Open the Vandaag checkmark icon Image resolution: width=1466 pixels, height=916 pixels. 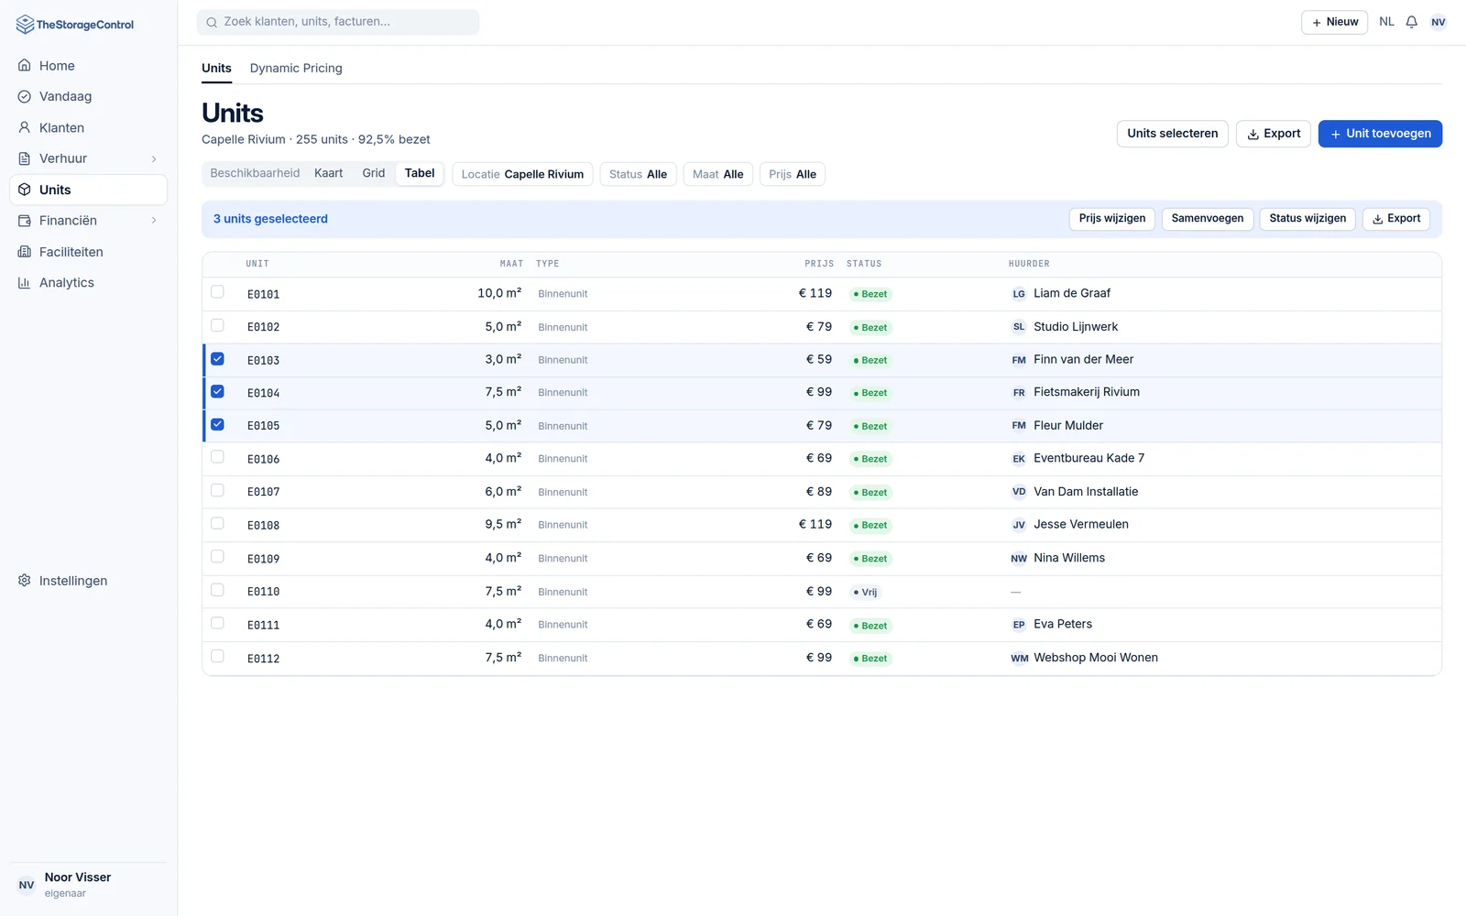click(x=25, y=96)
